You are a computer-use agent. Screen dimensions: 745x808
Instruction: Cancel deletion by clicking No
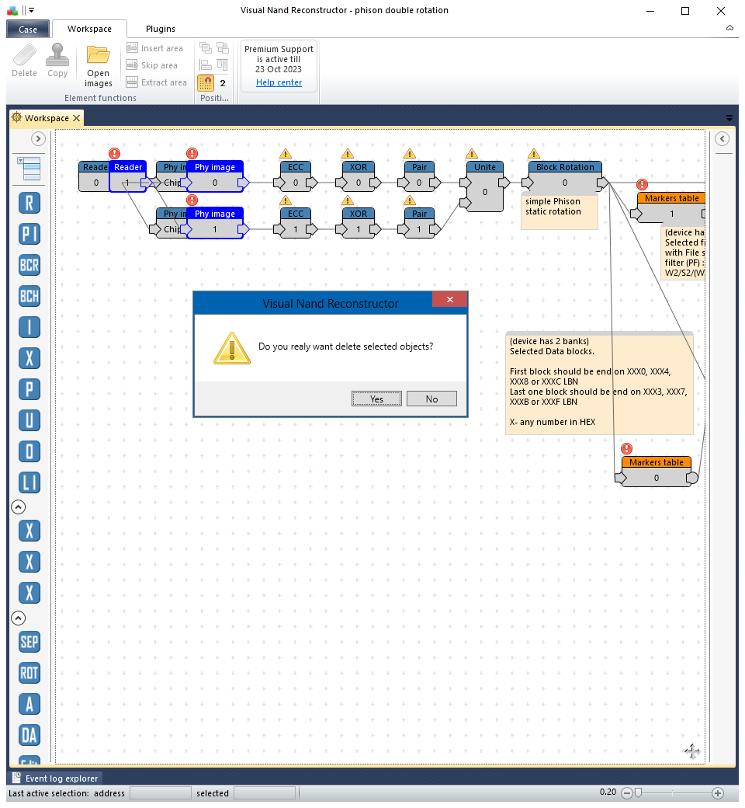431,399
